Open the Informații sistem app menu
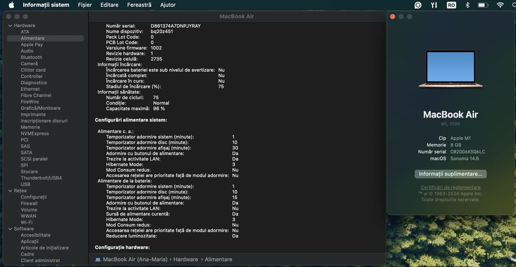 pyautogui.click(x=46, y=5)
